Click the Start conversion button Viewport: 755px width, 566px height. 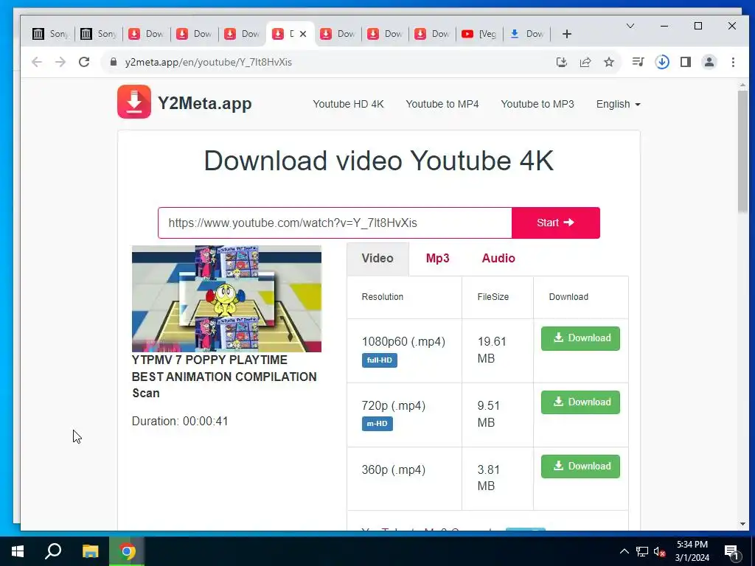[x=556, y=223]
